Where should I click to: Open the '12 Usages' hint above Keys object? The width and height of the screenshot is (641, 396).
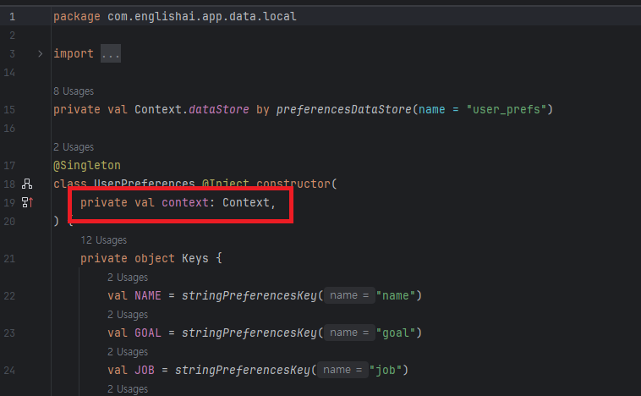(104, 240)
